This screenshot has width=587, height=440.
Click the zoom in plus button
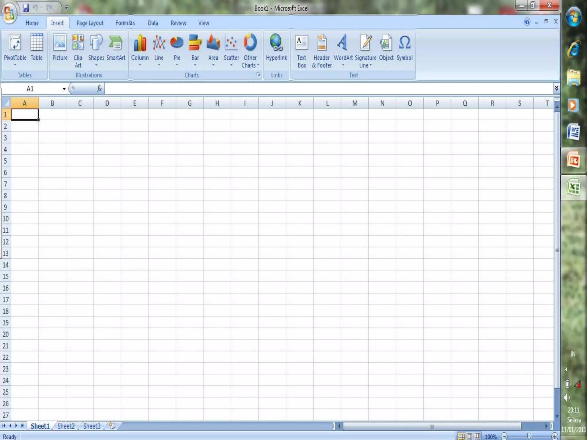coord(555,437)
